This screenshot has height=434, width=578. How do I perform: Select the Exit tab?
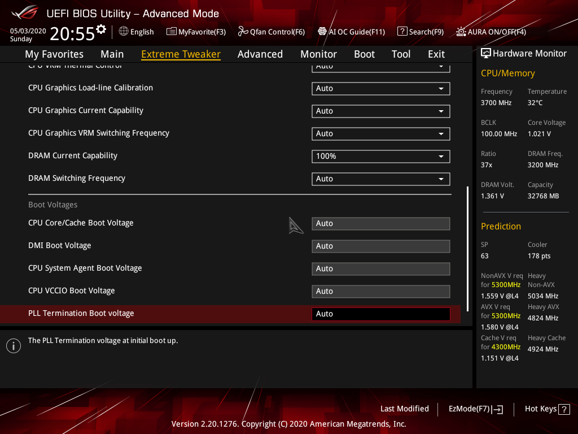pos(436,54)
